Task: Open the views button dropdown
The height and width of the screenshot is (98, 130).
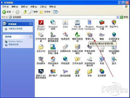Action: click(x=58, y=12)
